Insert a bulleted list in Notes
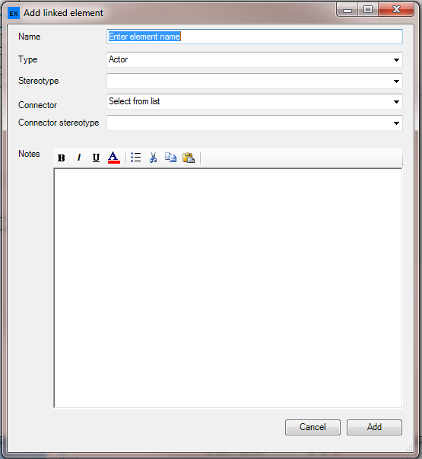422x459 pixels. pos(135,158)
